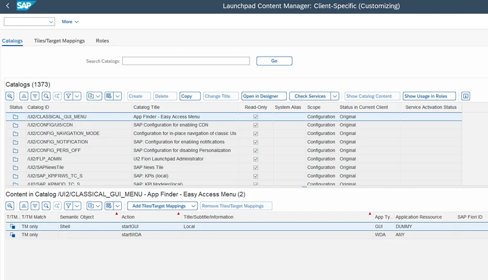The width and height of the screenshot is (488, 280).
Task: Click Show Usage in Roles button
Action: 429,96
